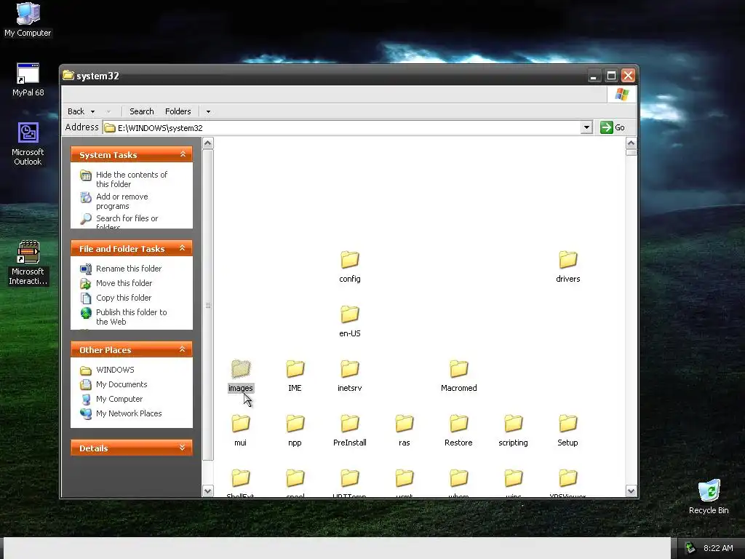Open the drivers folder
745x559 pixels.
[x=567, y=266]
